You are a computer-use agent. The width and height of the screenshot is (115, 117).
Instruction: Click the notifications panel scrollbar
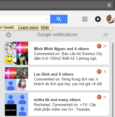(x=113, y=80)
